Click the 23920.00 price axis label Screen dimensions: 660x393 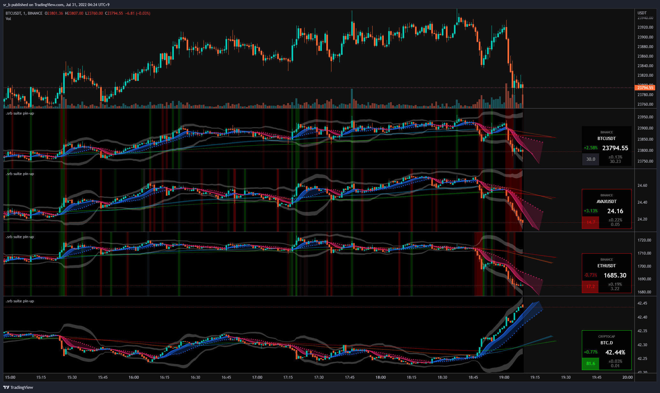[x=645, y=27]
